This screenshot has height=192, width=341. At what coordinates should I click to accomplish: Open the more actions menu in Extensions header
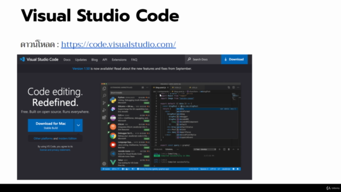[147, 87]
